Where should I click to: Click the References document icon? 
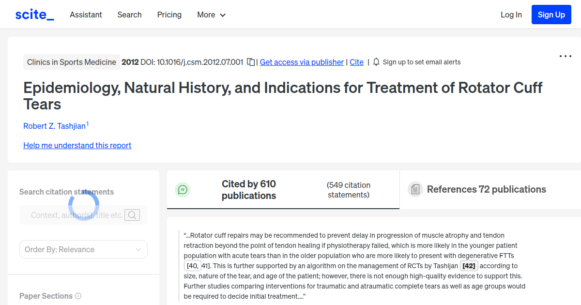pos(415,189)
